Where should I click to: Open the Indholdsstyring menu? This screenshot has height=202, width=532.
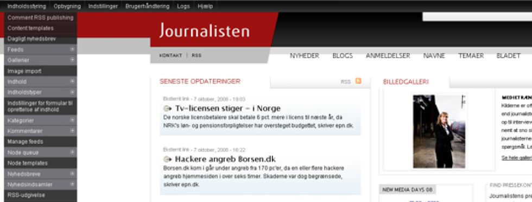[x=27, y=6]
